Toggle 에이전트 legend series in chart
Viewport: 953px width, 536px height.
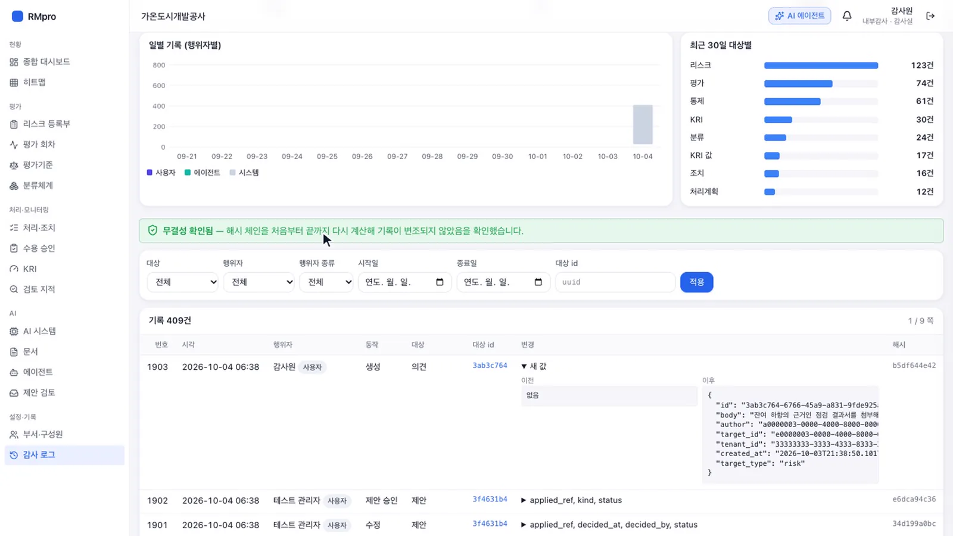(202, 173)
